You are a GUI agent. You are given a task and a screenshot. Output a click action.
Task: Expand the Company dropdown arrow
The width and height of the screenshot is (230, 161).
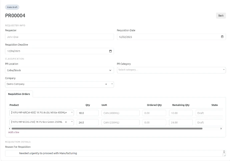tap(112, 84)
